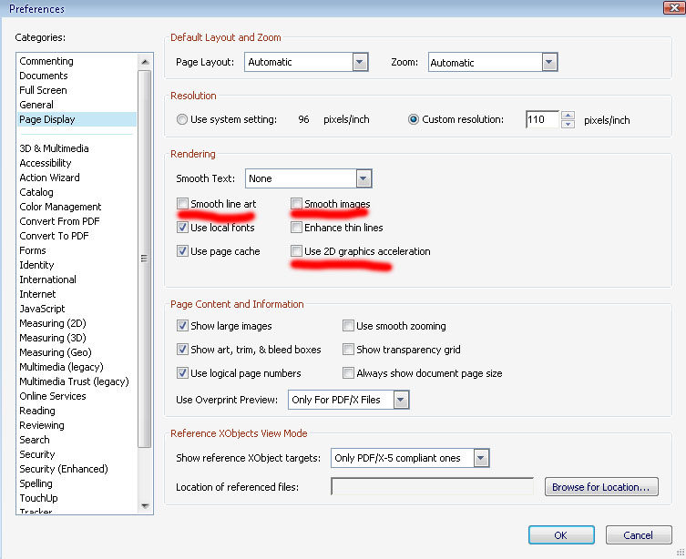Enable Use smooth zooming
The height and width of the screenshot is (559, 686).
tap(348, 326)
